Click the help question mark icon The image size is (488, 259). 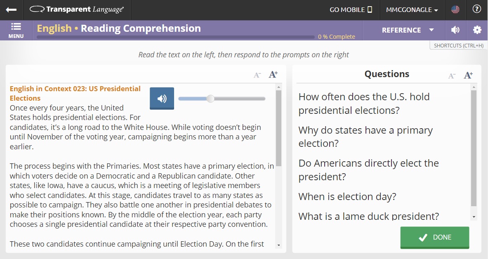477,9
